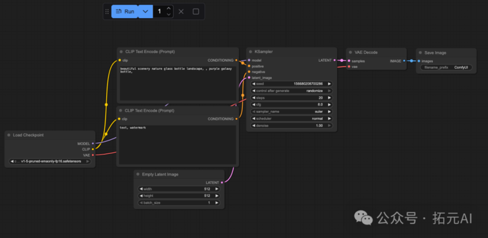
Task: Click the cfg 8.0 value field
Action: [292, 105]
